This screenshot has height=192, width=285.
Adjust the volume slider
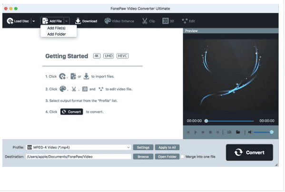tap(264, 132)
